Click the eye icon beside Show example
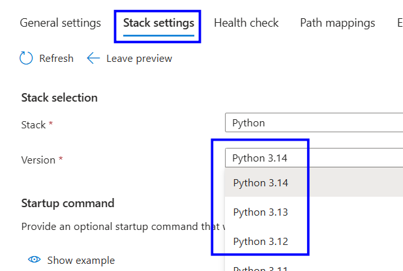 35,259
